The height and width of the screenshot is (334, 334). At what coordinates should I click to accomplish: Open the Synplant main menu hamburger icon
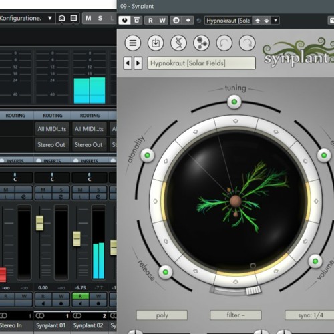click(x=133, y=43)
